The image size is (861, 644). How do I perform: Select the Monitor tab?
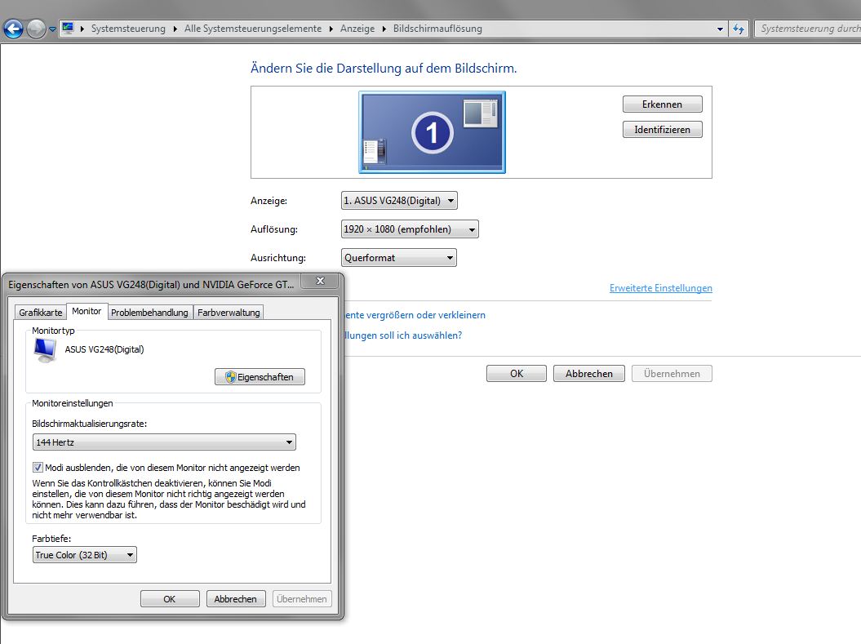[x=87, y=311]
